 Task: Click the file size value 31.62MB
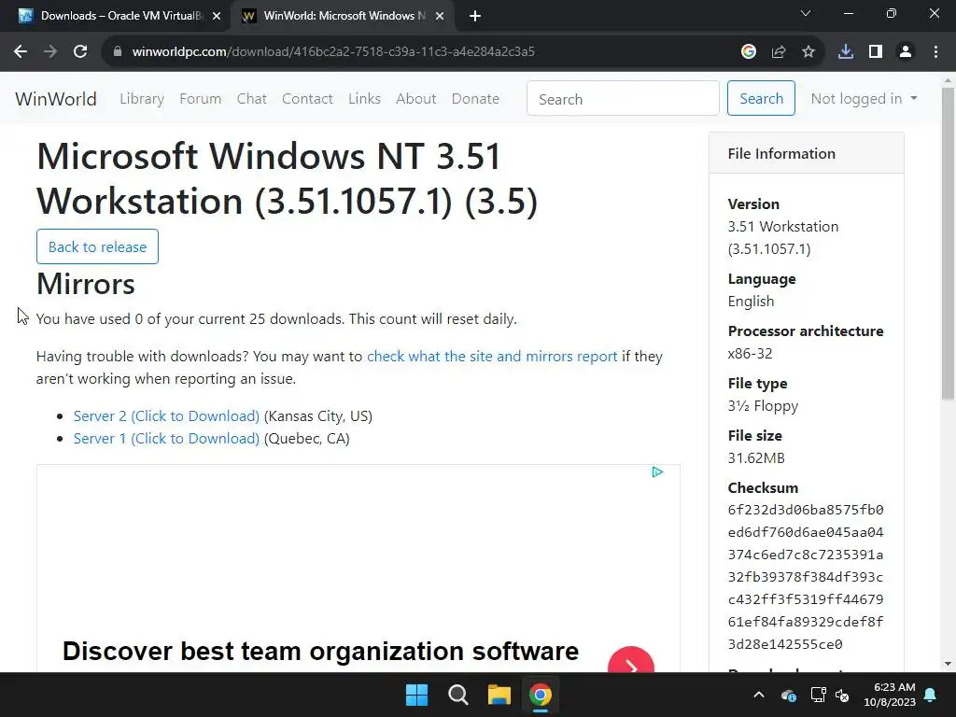coord(756,457)
